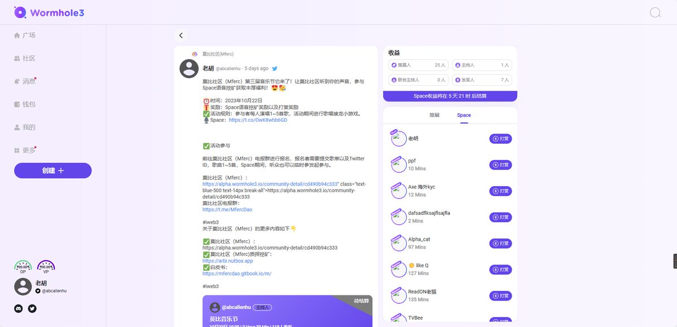Open the mfercdao.gitbook.io/m/ link

click(237, 273)
